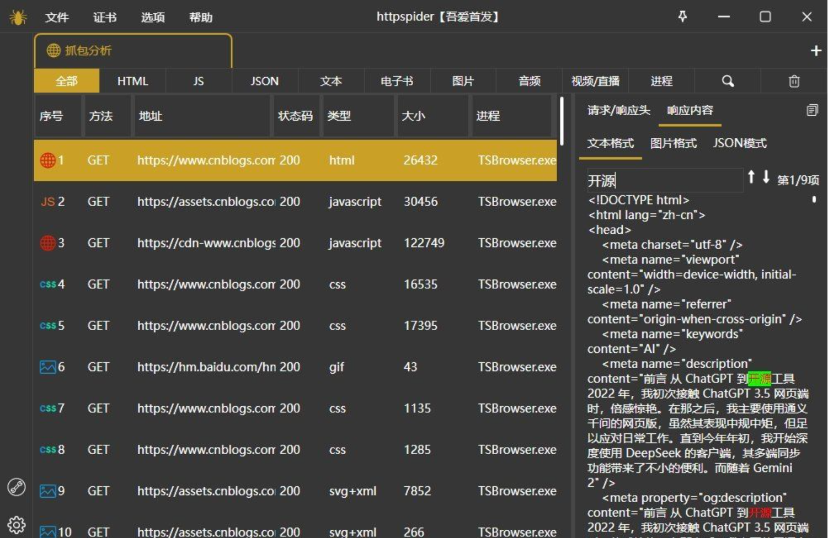828x538 pixels.
Task: Select the javascript cell sized 30456
Action: click(355, 202)
